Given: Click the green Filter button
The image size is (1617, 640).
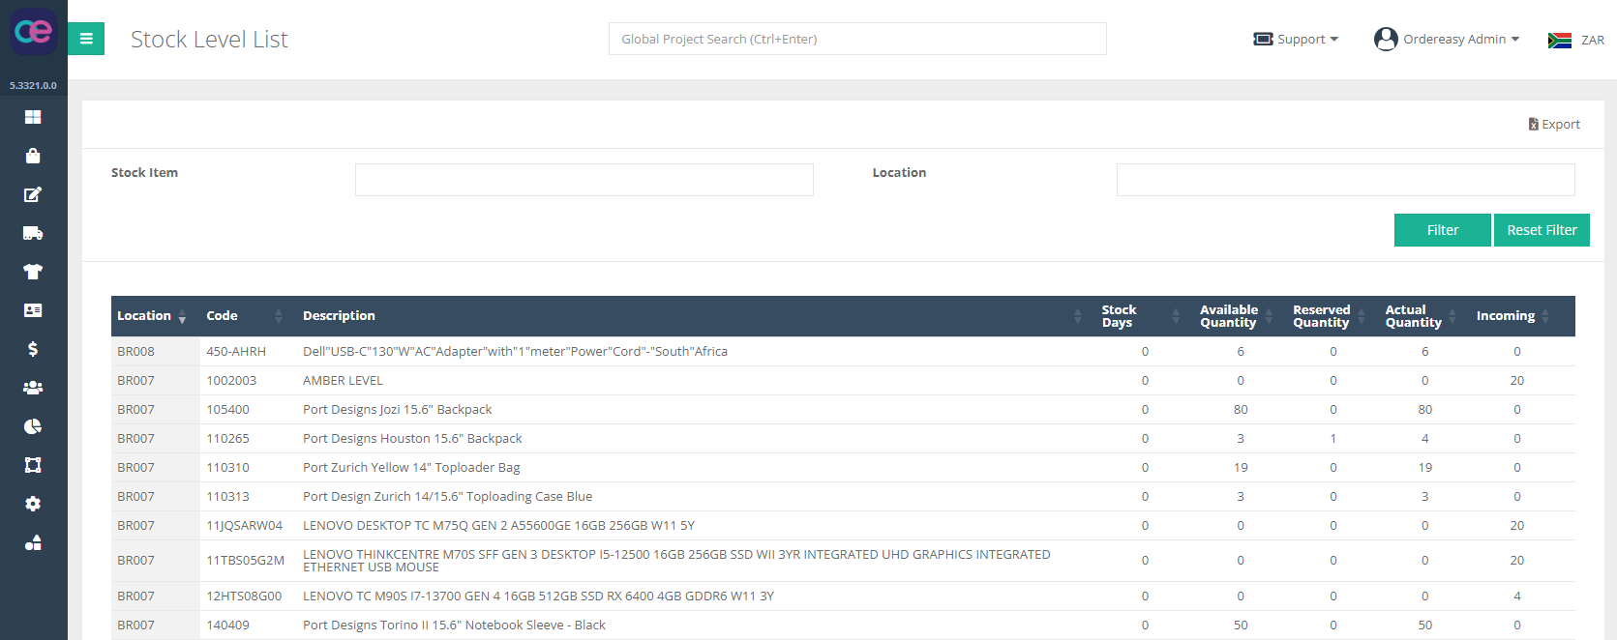Looking at the screenshot, I should coord(1442,230).
